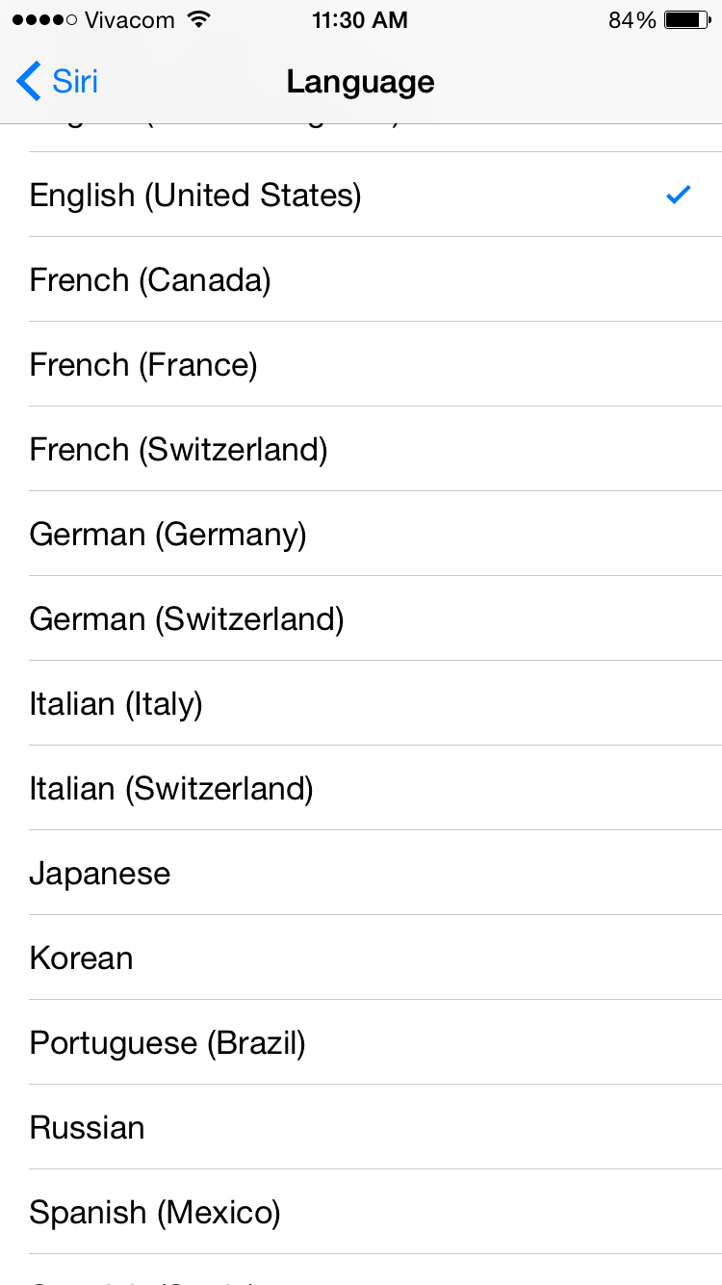This screenshot has width=722, height=1285.
Task: Tap the cellular signal strength dots
Action: (x=44, y=20)
